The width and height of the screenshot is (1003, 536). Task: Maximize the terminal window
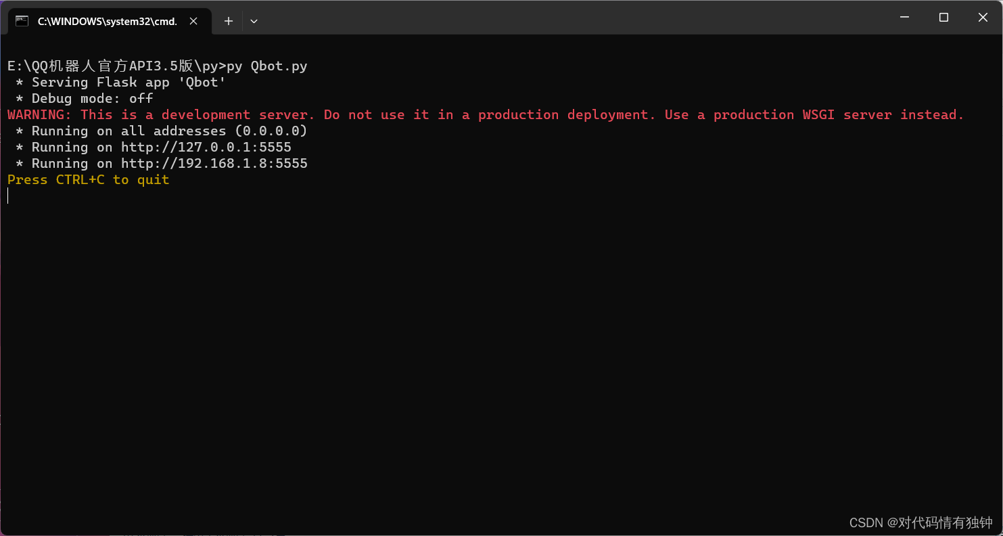coord(943,17)
